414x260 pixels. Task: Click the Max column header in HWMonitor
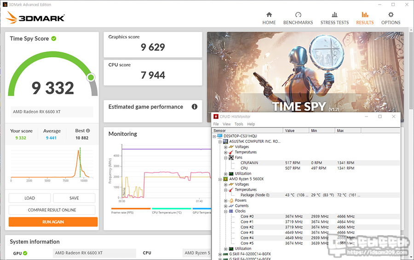(x=348, y=131)
